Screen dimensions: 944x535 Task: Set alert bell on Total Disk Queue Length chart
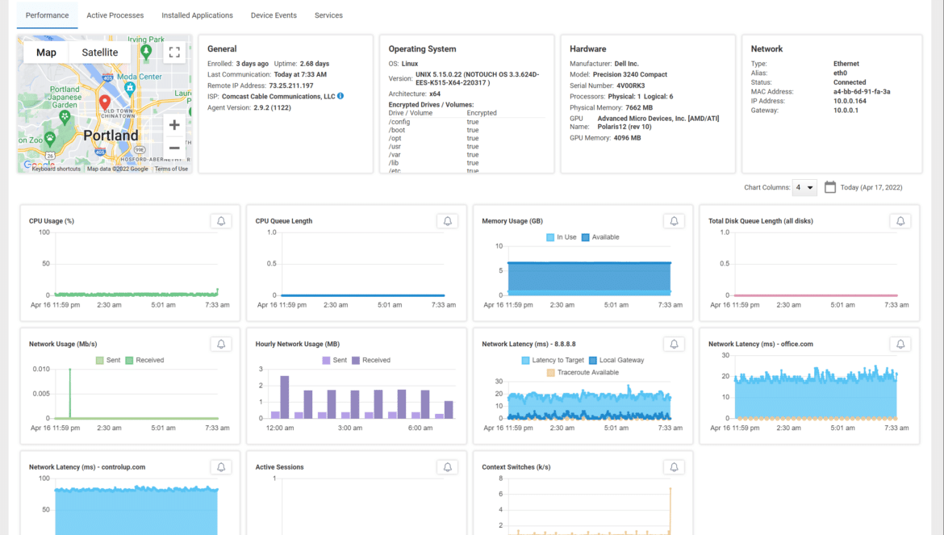[x=900, y=221]
